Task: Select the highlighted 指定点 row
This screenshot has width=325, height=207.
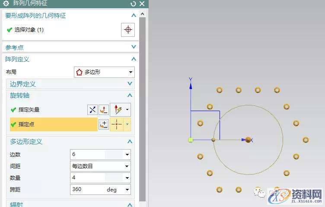Action: (x=52, y=124)
